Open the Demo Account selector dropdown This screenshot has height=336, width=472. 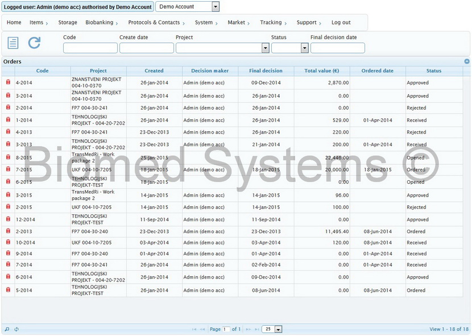[215, 6]
